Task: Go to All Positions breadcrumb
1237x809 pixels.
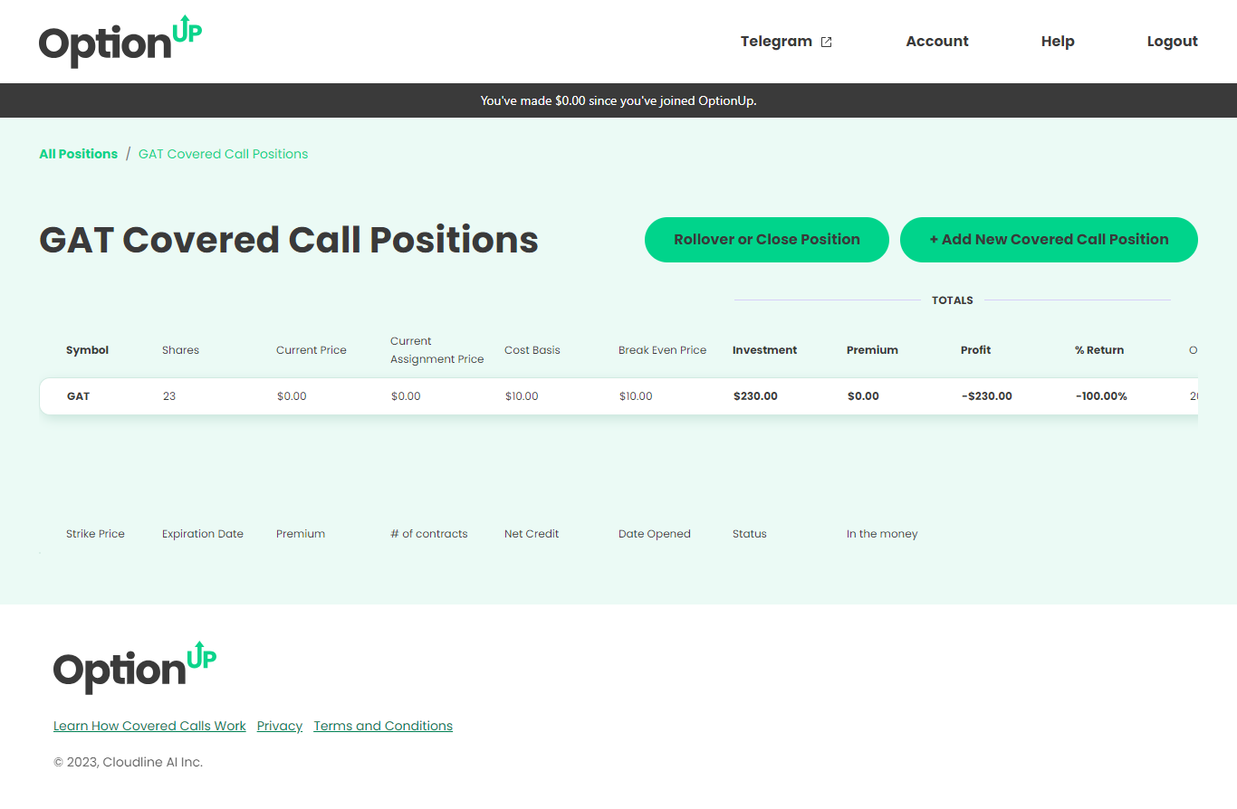Action: coord(79,154)
